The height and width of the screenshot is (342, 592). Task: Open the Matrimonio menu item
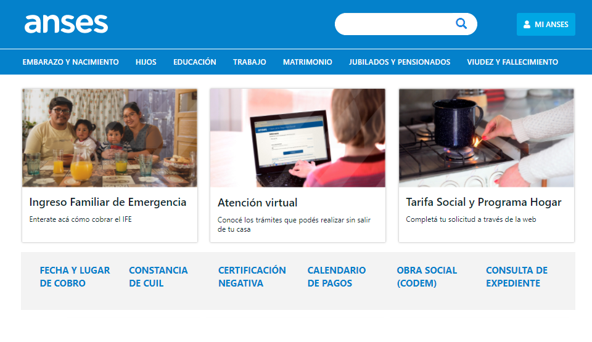pyautogui.click(x=307, y=62)
